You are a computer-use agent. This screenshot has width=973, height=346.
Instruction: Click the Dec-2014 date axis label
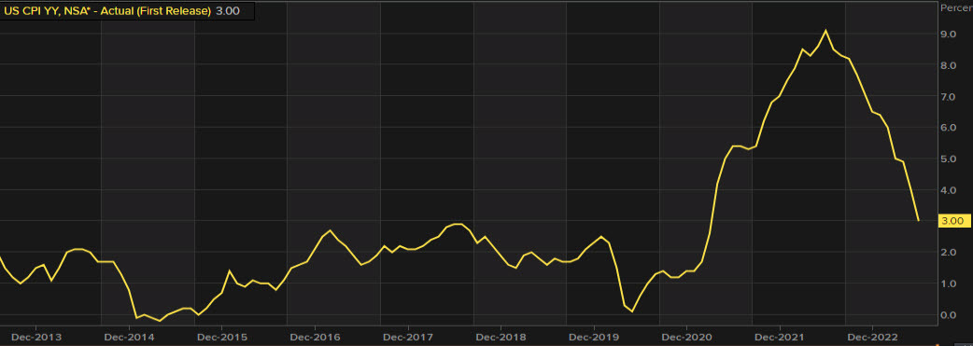129,338
